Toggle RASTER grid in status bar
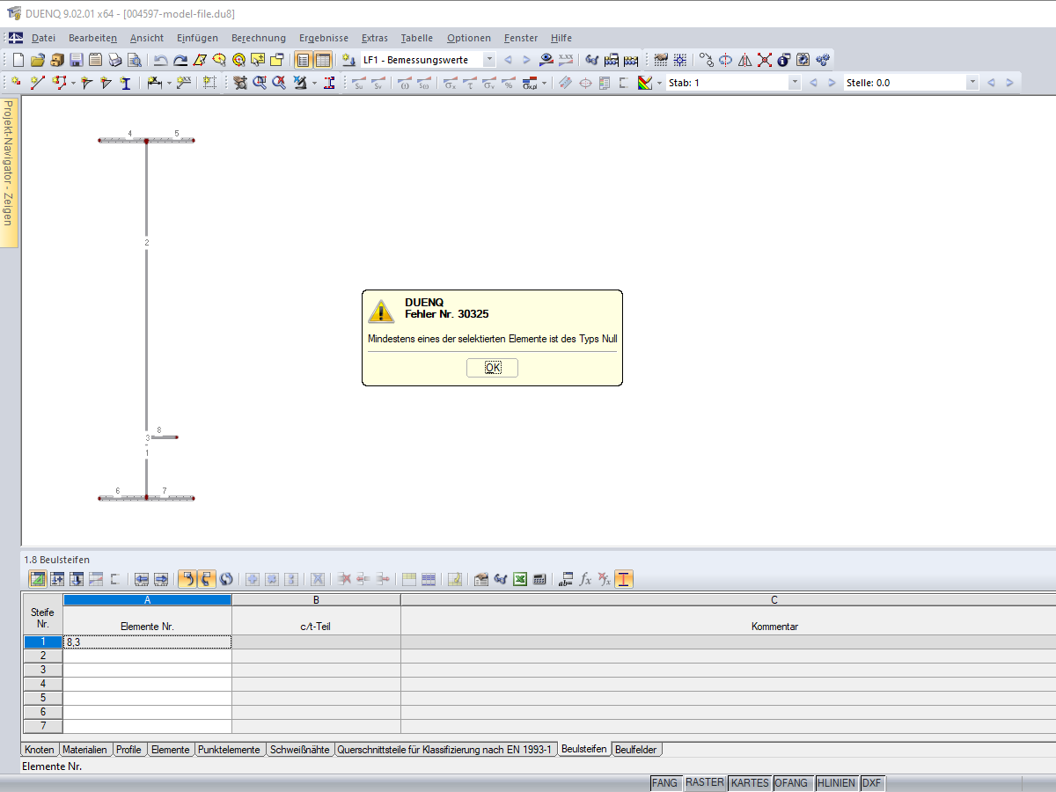Screen dimensions: 1056x792 click(x=704, y=782)
